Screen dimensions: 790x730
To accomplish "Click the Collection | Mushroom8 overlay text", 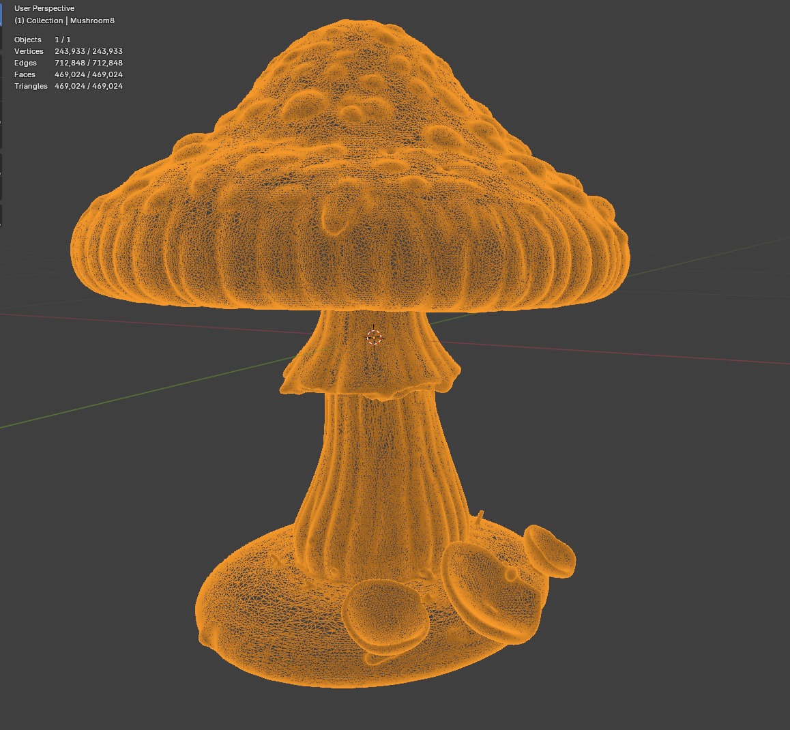I will 65,20.
